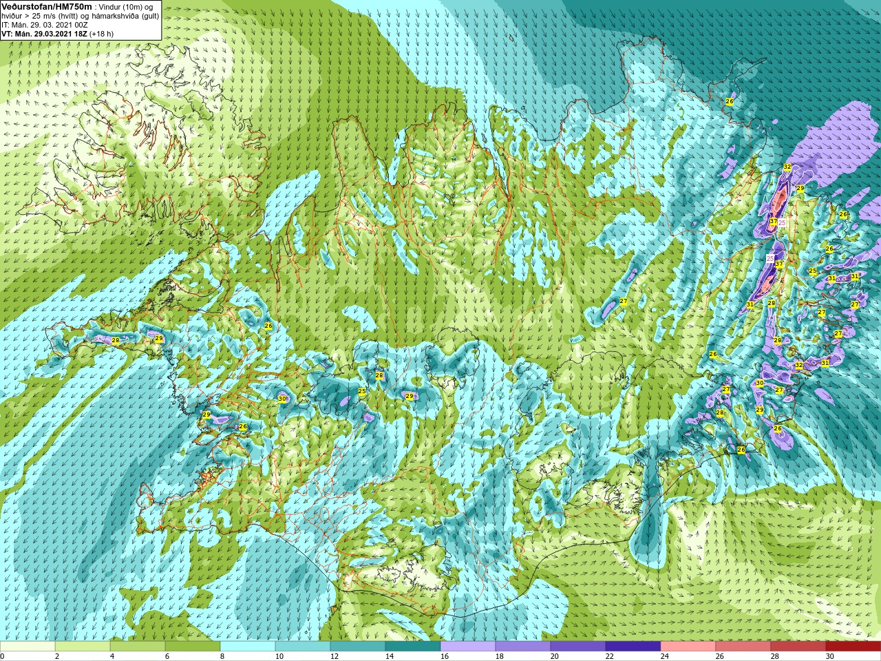Click the legend scale number 30
The width and height of the screenshot is (881, 661).
[x=830, y=656]
